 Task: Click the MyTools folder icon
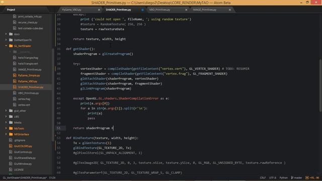[11, 129]
